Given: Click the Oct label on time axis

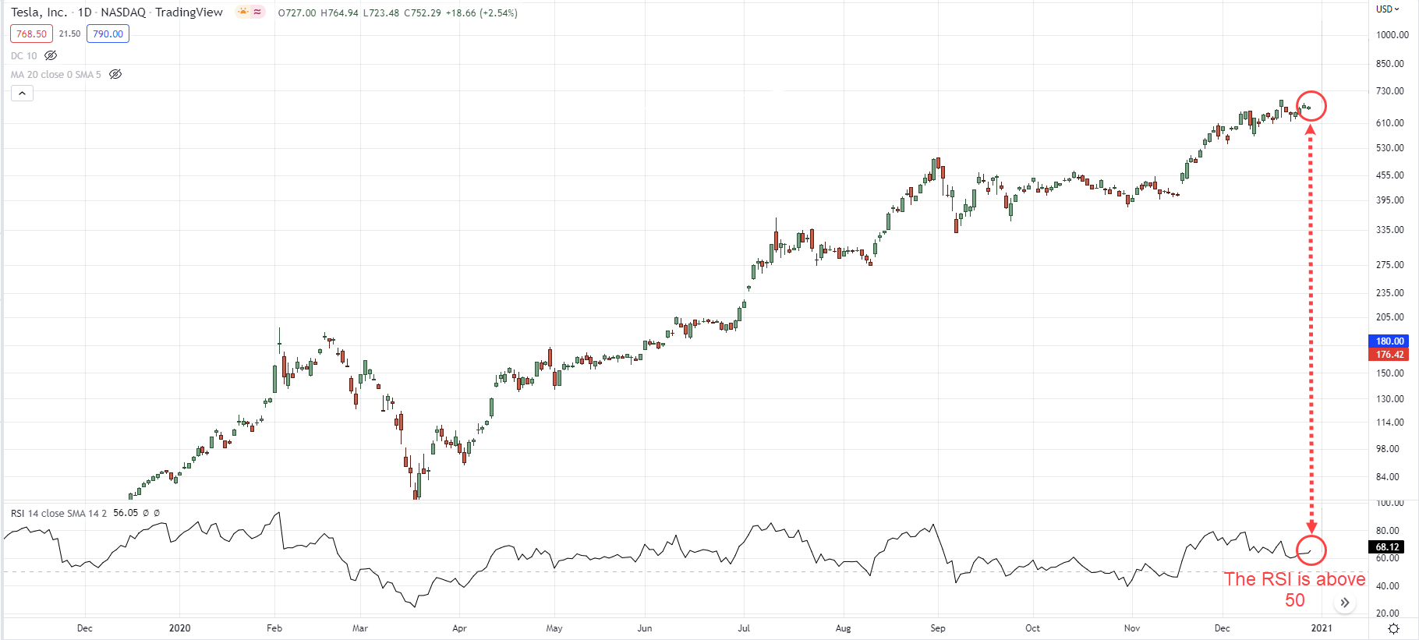Looking at the screenshot, I should click(x=1032, y=628).
